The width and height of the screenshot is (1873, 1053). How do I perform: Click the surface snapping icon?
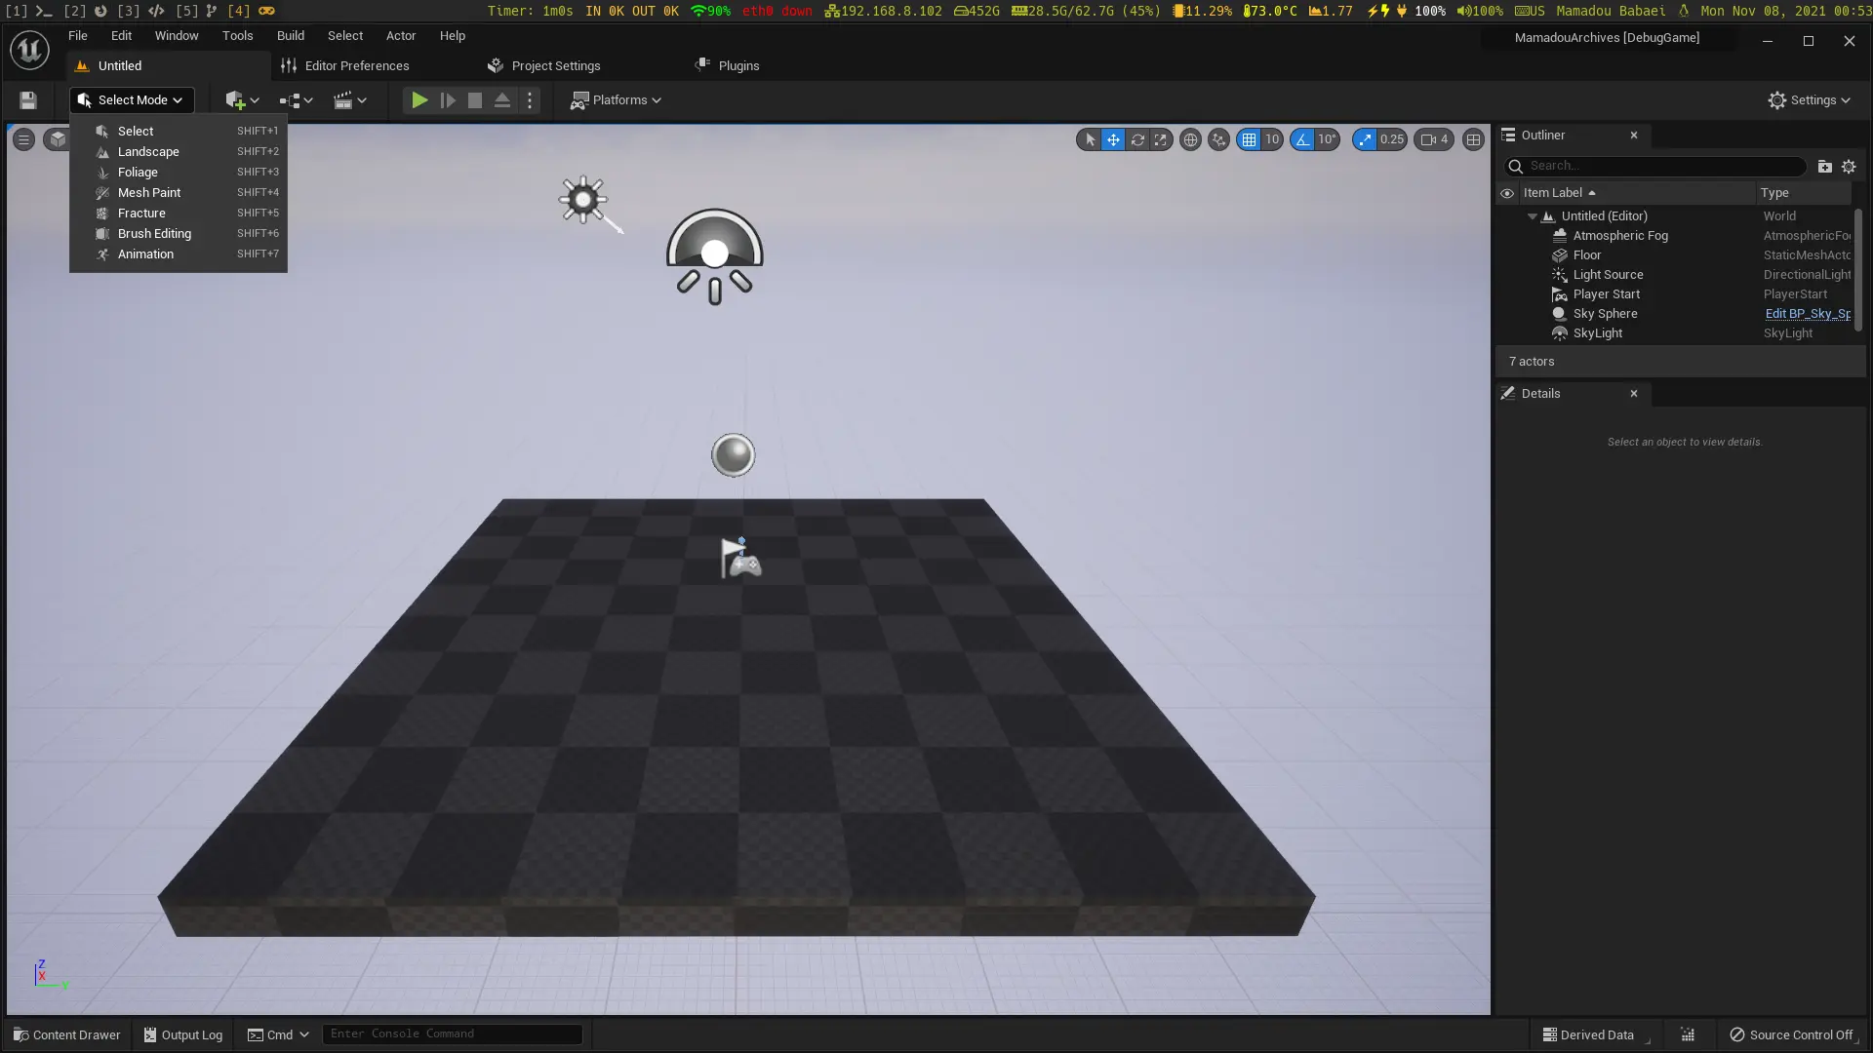click(1218, 139)
